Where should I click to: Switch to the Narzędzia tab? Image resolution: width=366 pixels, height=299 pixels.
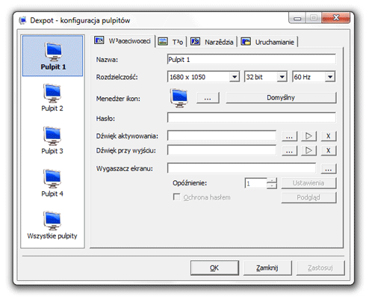coord(212,42)
